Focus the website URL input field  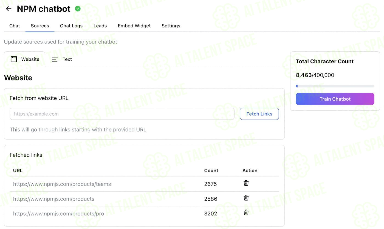tap(122, 114)
